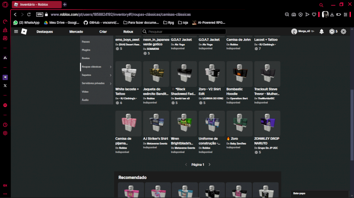Open the GitHub bookmark
The width and height of the screenshot is (354, 198).
tap(100, 22)
